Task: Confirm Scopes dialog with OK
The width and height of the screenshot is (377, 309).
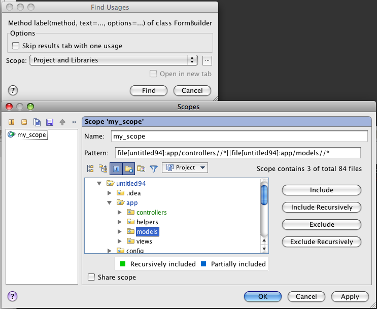Action: pos(263,296)
